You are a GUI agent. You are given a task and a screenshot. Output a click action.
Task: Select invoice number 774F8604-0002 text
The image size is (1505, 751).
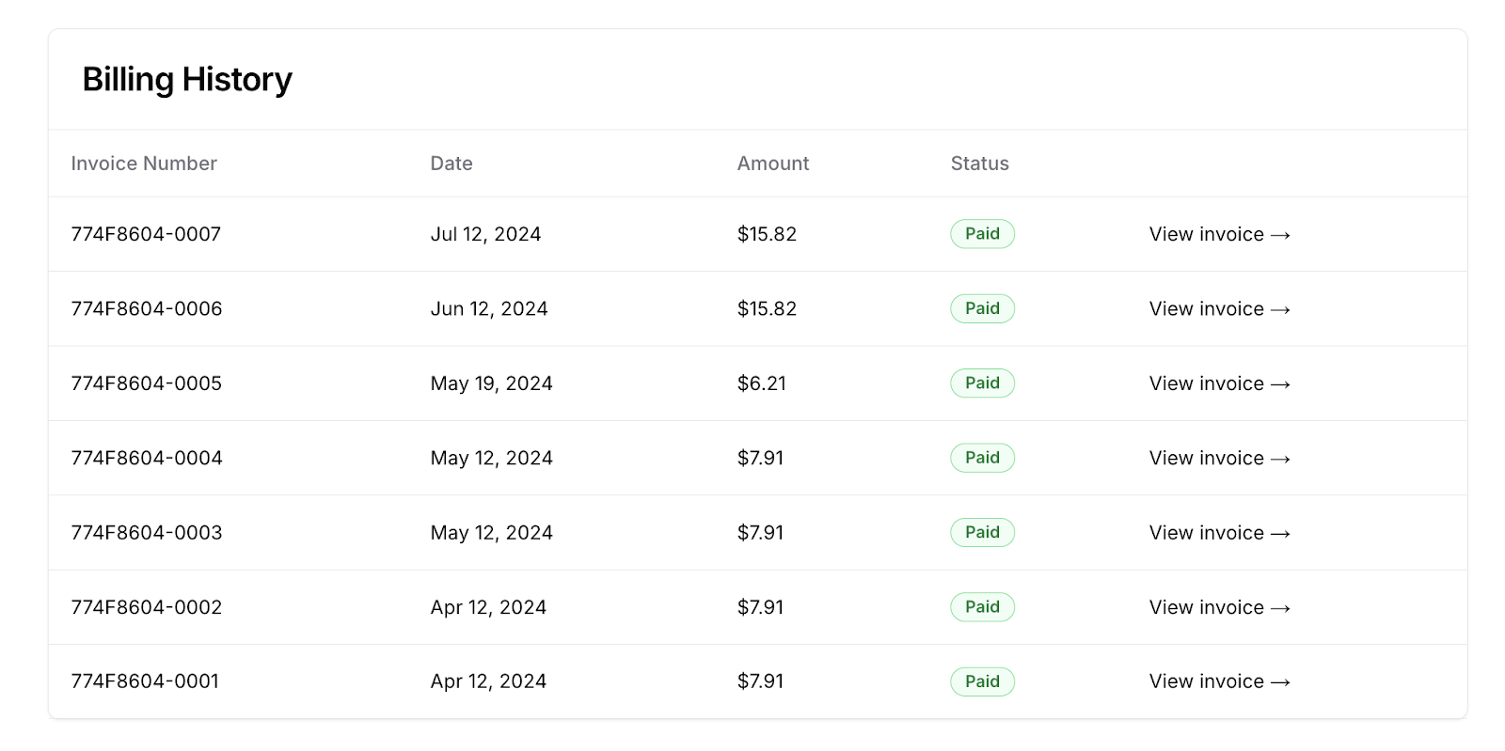(147, 607)
